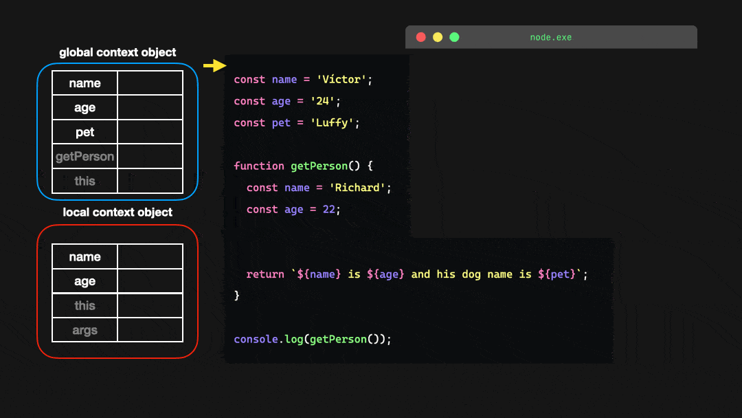The height and width of the screenshot is (418, 742).
Task: Click the 'pet' cell in global context table
Action: 85,132
